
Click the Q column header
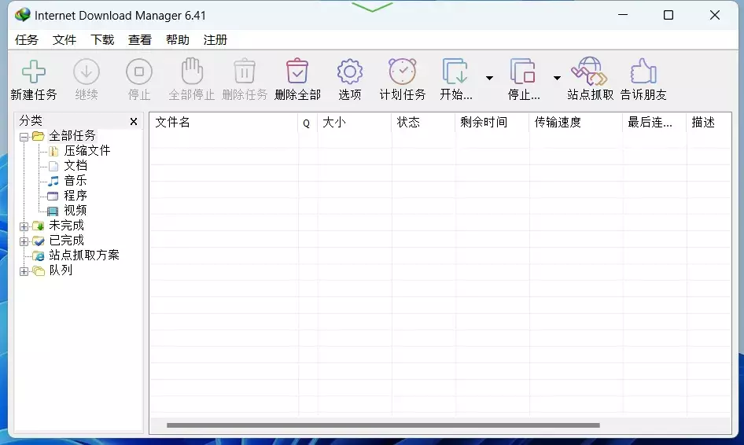pyautogui.click(x=308, y=123)
